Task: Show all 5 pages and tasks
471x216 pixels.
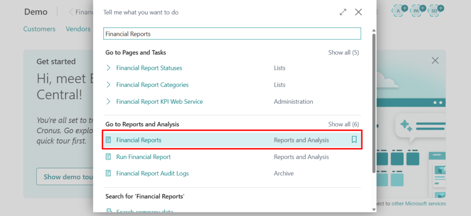Action: [343, 52]
